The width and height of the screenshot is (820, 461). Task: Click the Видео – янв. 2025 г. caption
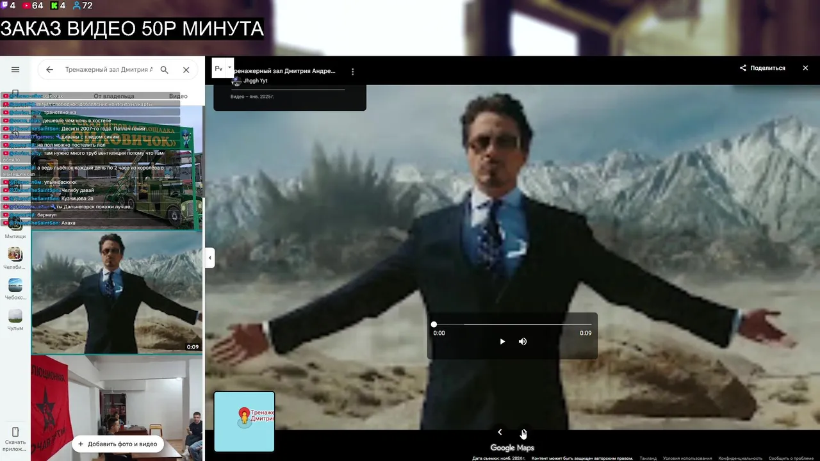[x=252, y=96]
